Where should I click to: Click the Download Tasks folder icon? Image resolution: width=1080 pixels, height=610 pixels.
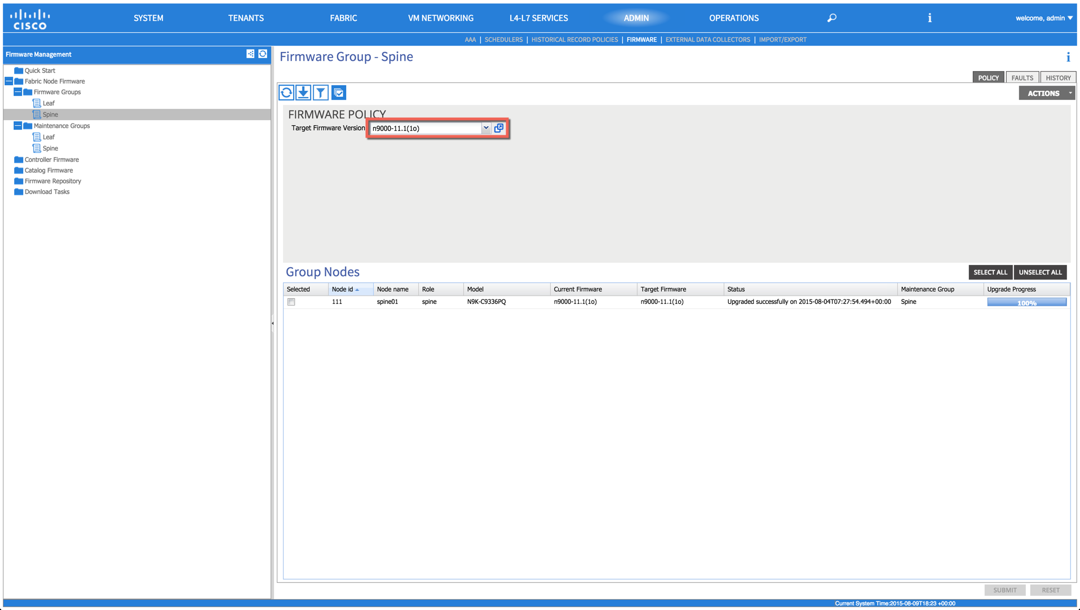coord(19,192)
